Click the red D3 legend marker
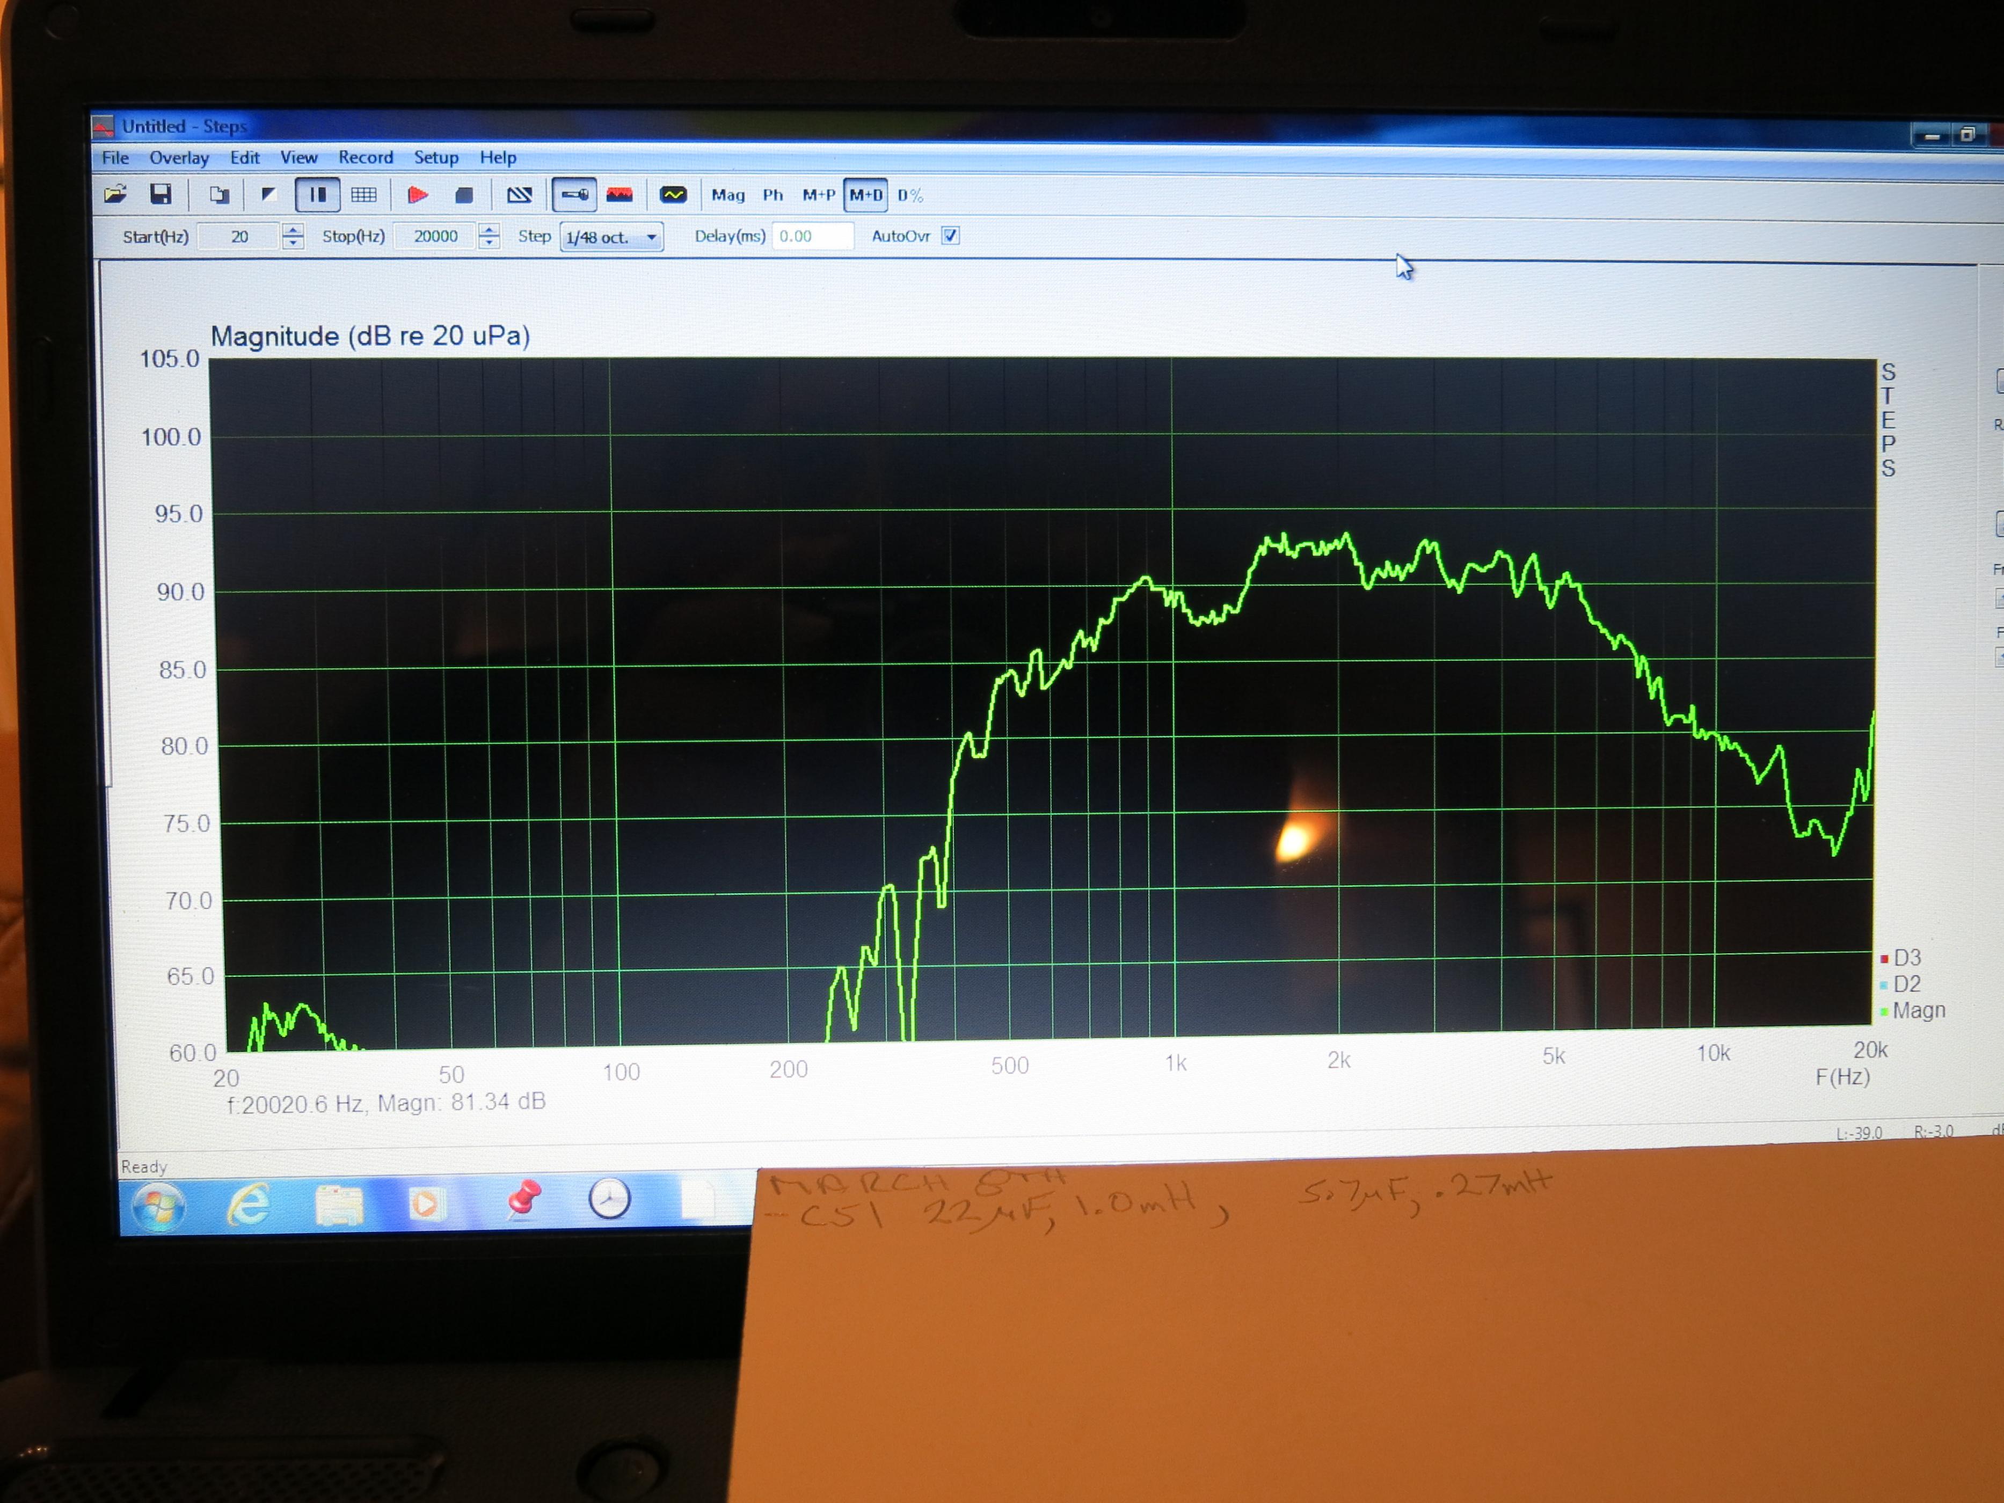The height and width of the screenshot is (1503, 2004). pyautogui.click(x=1884, y=959)
